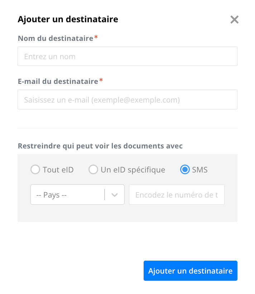Choose the Un eID spécifique radio option
This screenshot has height=294, width=255.
pyautogui.click(x=93, y=170)
